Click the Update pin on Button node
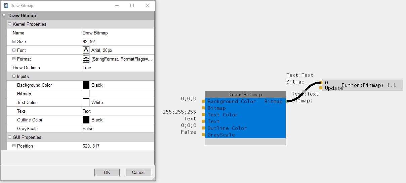 321,88
